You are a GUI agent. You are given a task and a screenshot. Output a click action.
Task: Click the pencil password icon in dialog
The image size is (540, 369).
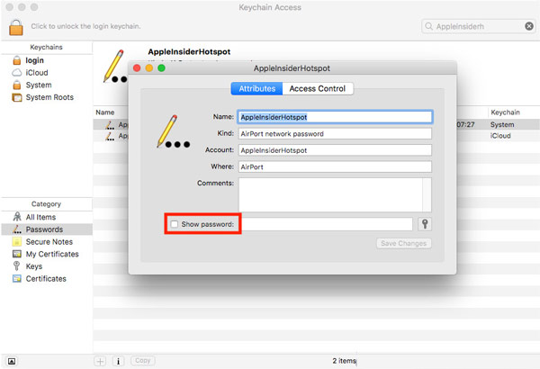pos(173,131)
